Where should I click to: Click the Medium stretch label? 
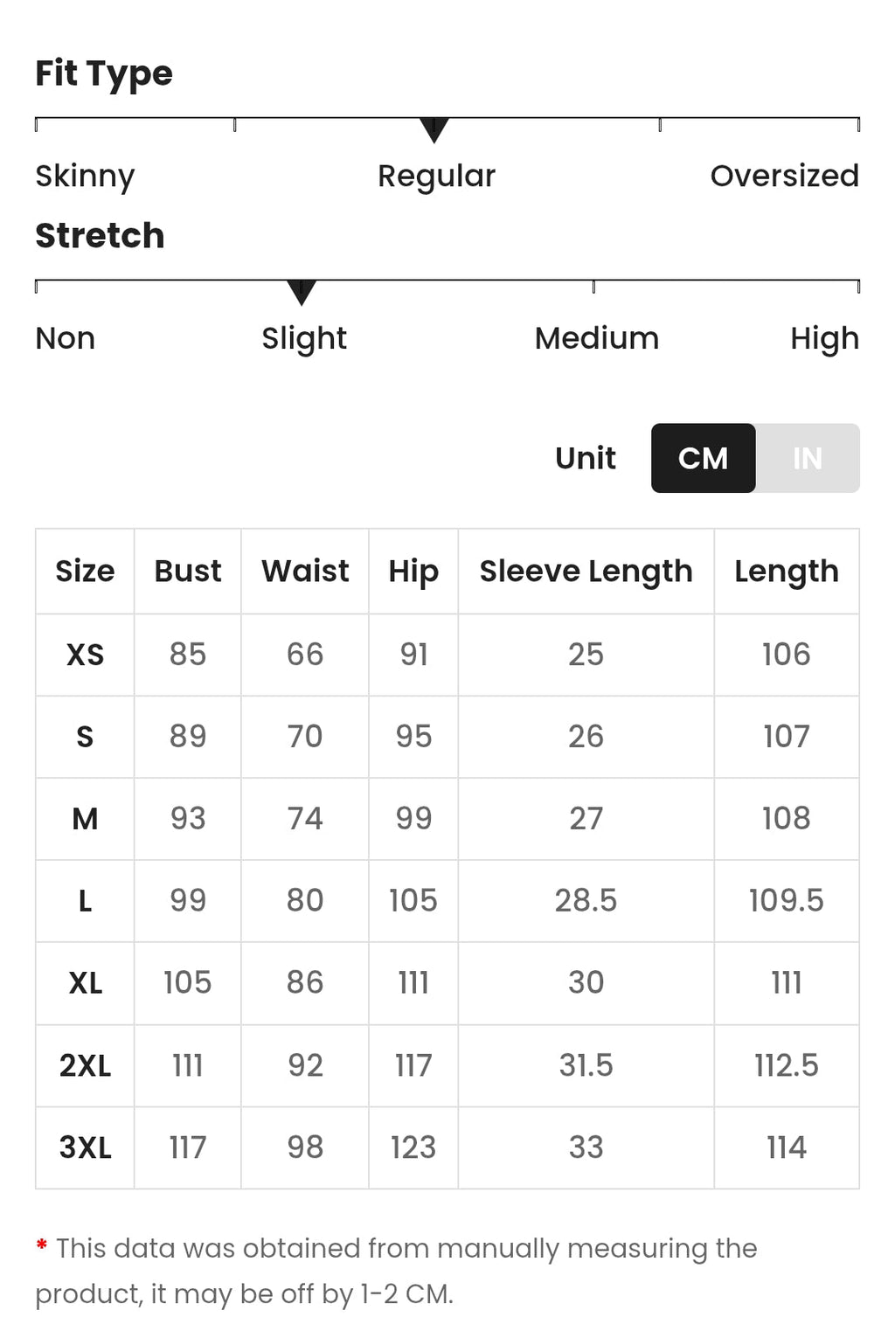point(597,338)
